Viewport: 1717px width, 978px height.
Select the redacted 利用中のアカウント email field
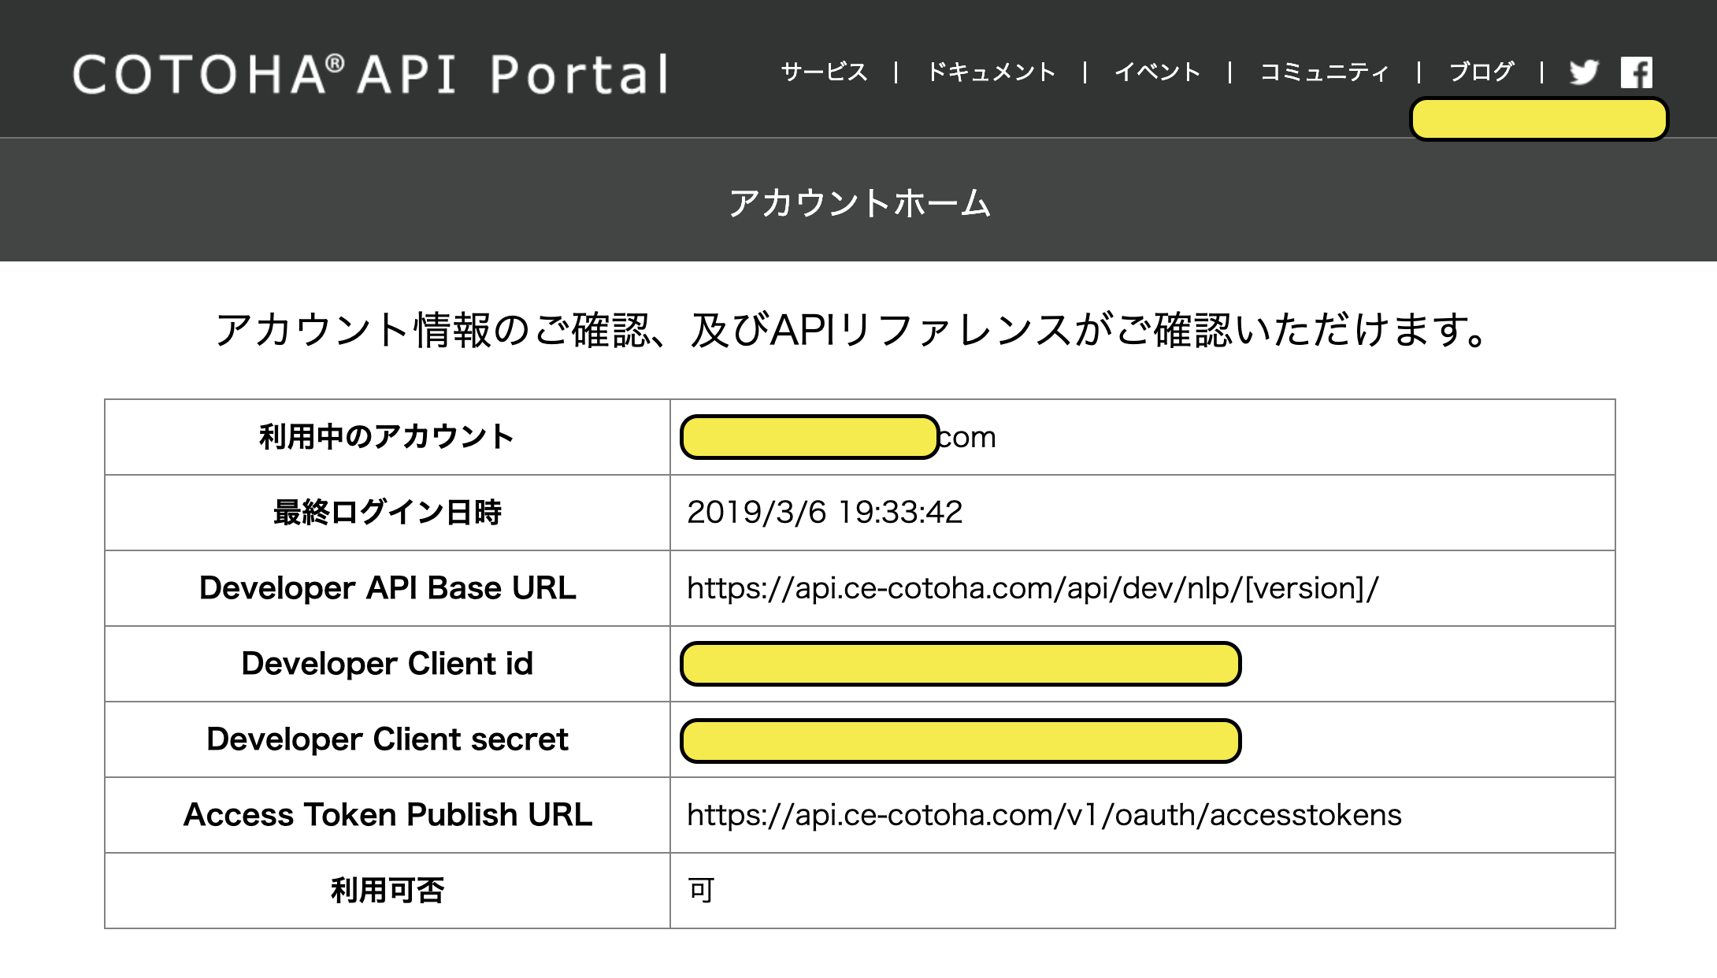pos(807,437)
